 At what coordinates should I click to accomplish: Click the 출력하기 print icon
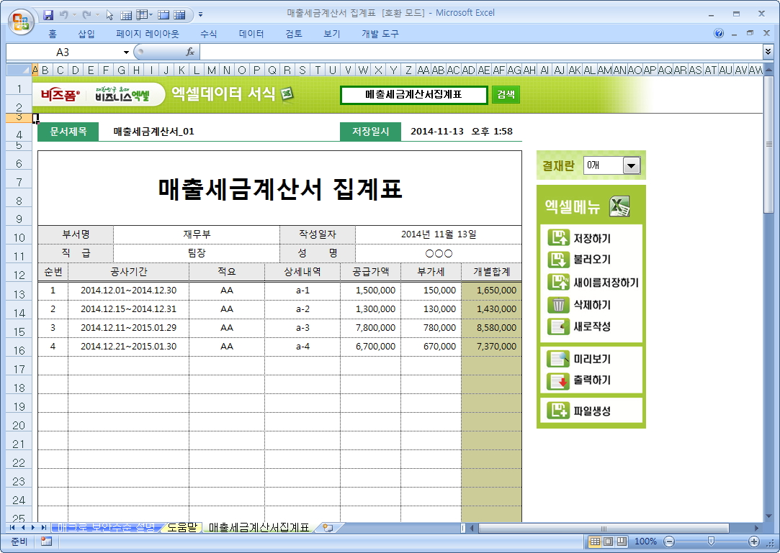point(558,380)
